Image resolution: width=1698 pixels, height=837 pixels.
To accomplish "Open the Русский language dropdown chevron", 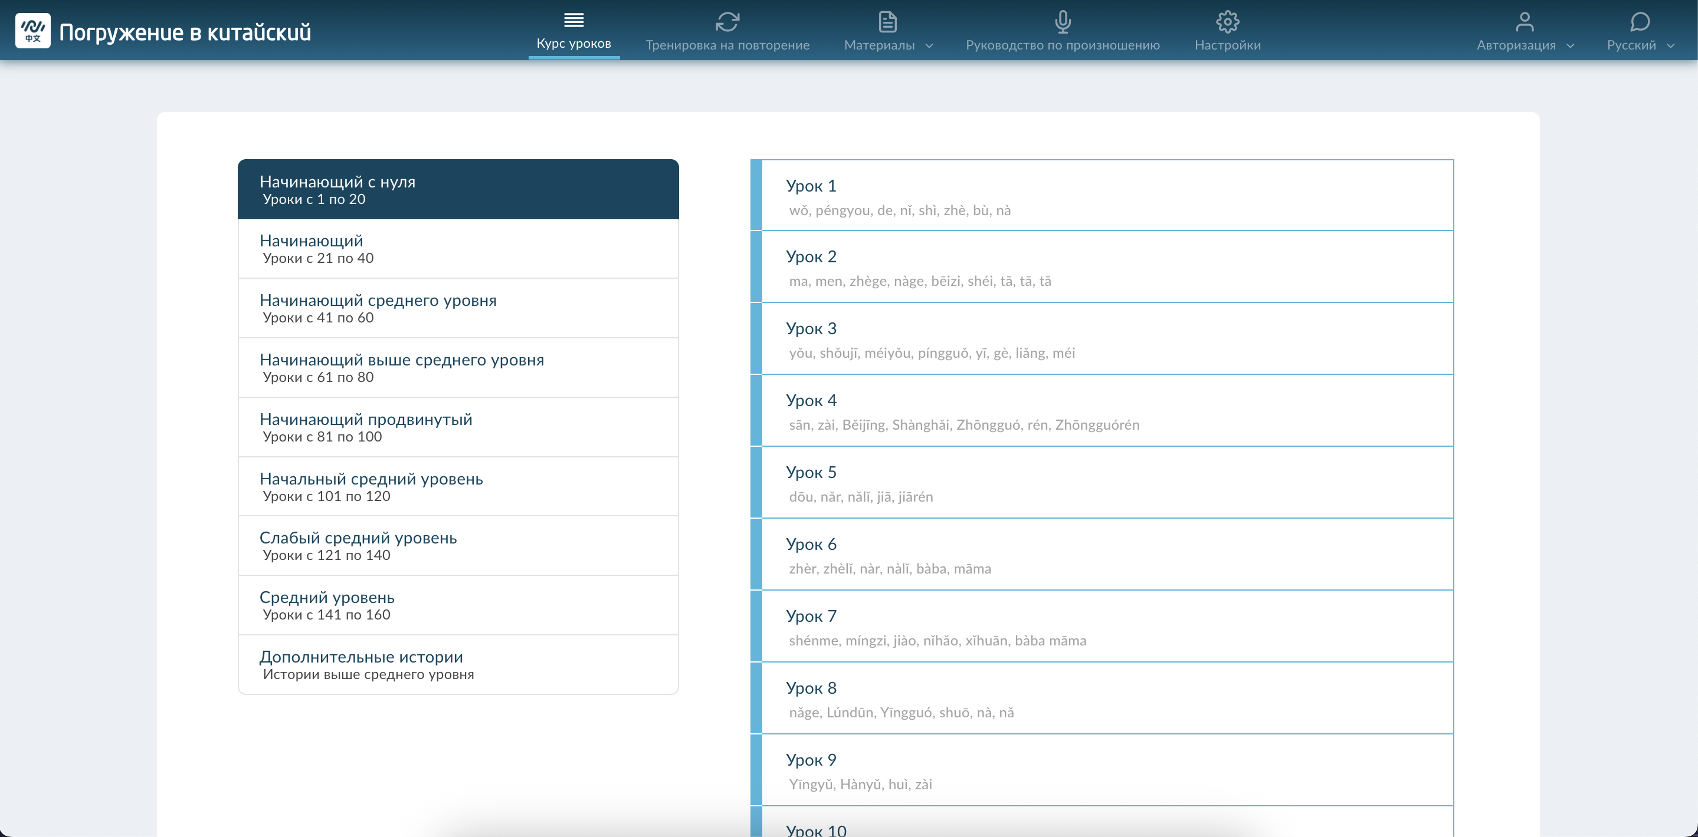I will click(1670, 45).
